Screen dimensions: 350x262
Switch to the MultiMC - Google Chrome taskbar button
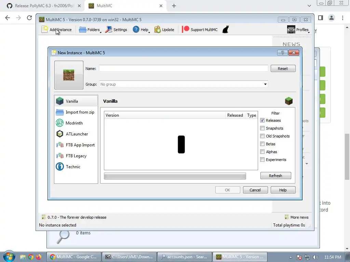tap(74, 257)
